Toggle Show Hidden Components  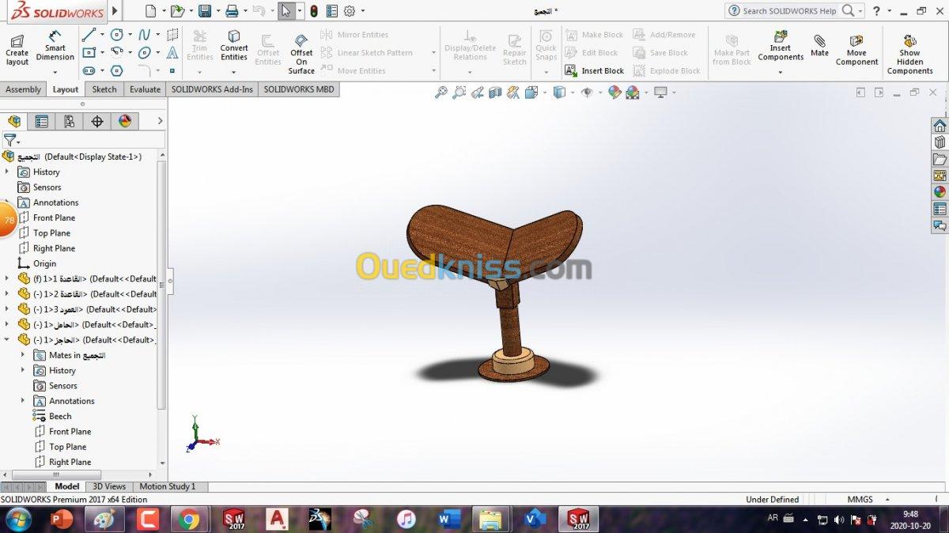(909, 54)
